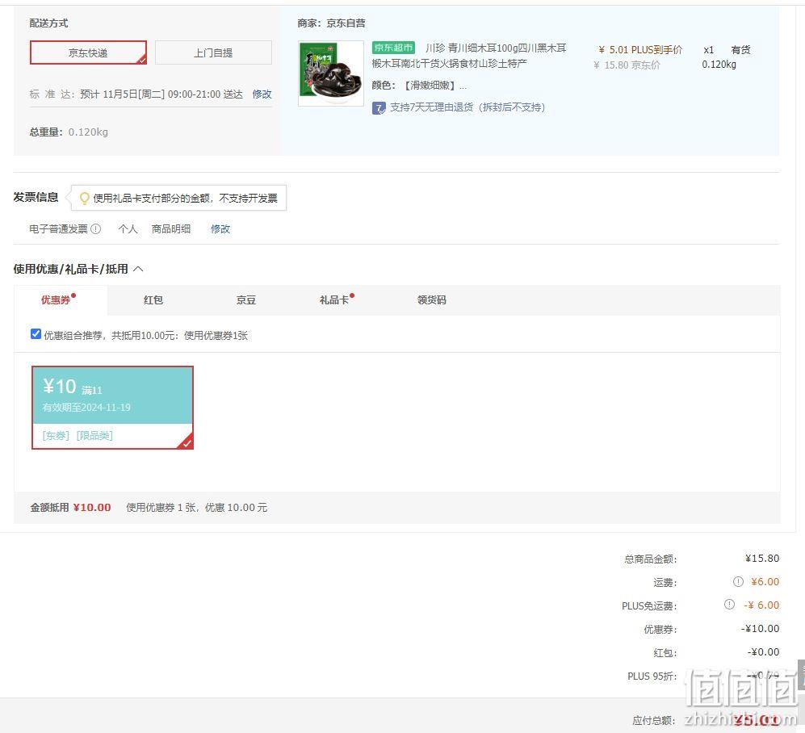Click the 7-day return policy icon
The height and width of the screenshot is (733, 805).
[379, 108]
